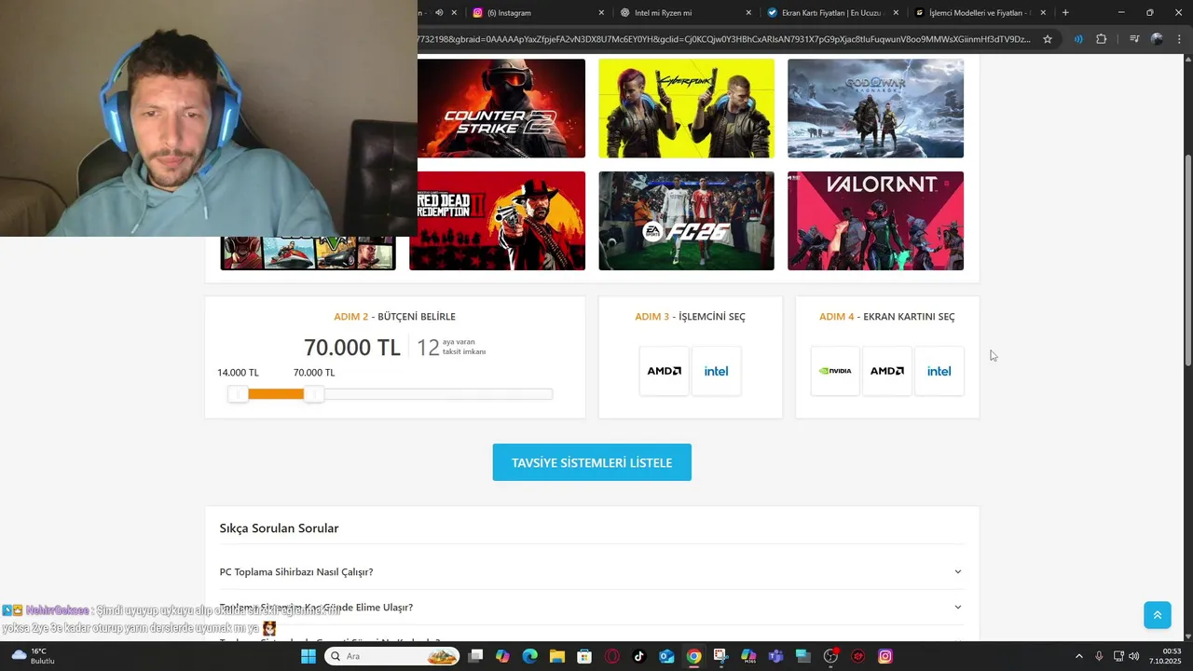Open Chrome's three-dot menu
1193x671 pixels.
point(1180,39)
